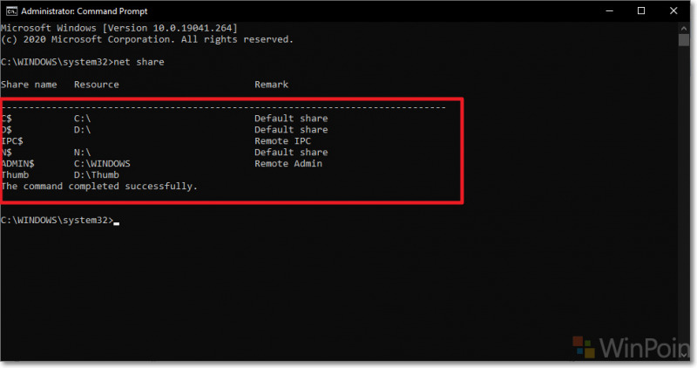Click the Thumb share name
697x368 pixels.
pyautogui.click(x=15, y=175)
